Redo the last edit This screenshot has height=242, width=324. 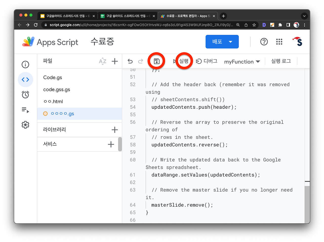(x=140, y=61)
